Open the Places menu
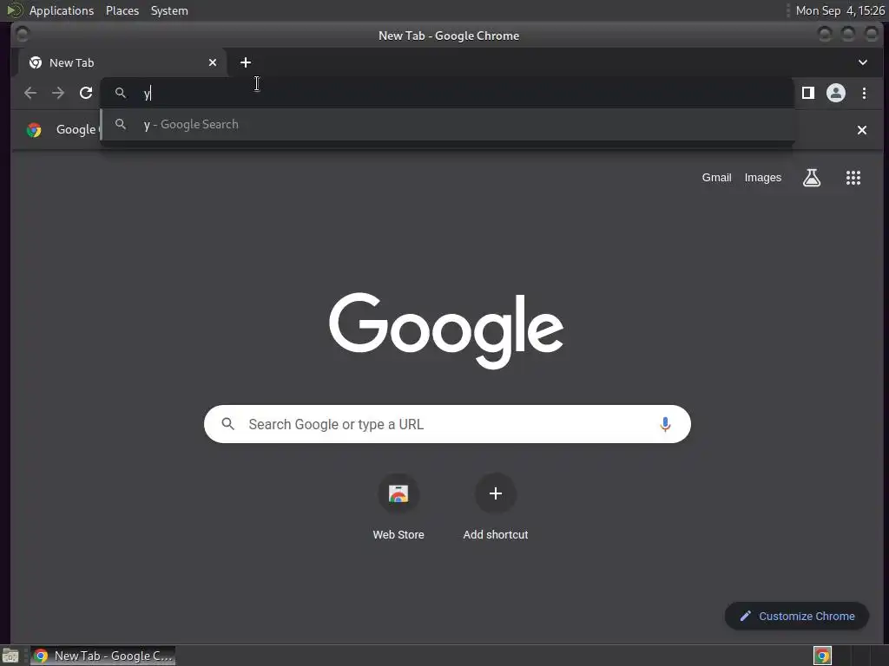The image size is (889, 666). pos(122,10)
